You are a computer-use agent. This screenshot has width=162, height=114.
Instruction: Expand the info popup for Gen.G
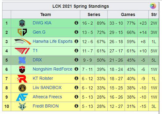(x=76, y=32)
